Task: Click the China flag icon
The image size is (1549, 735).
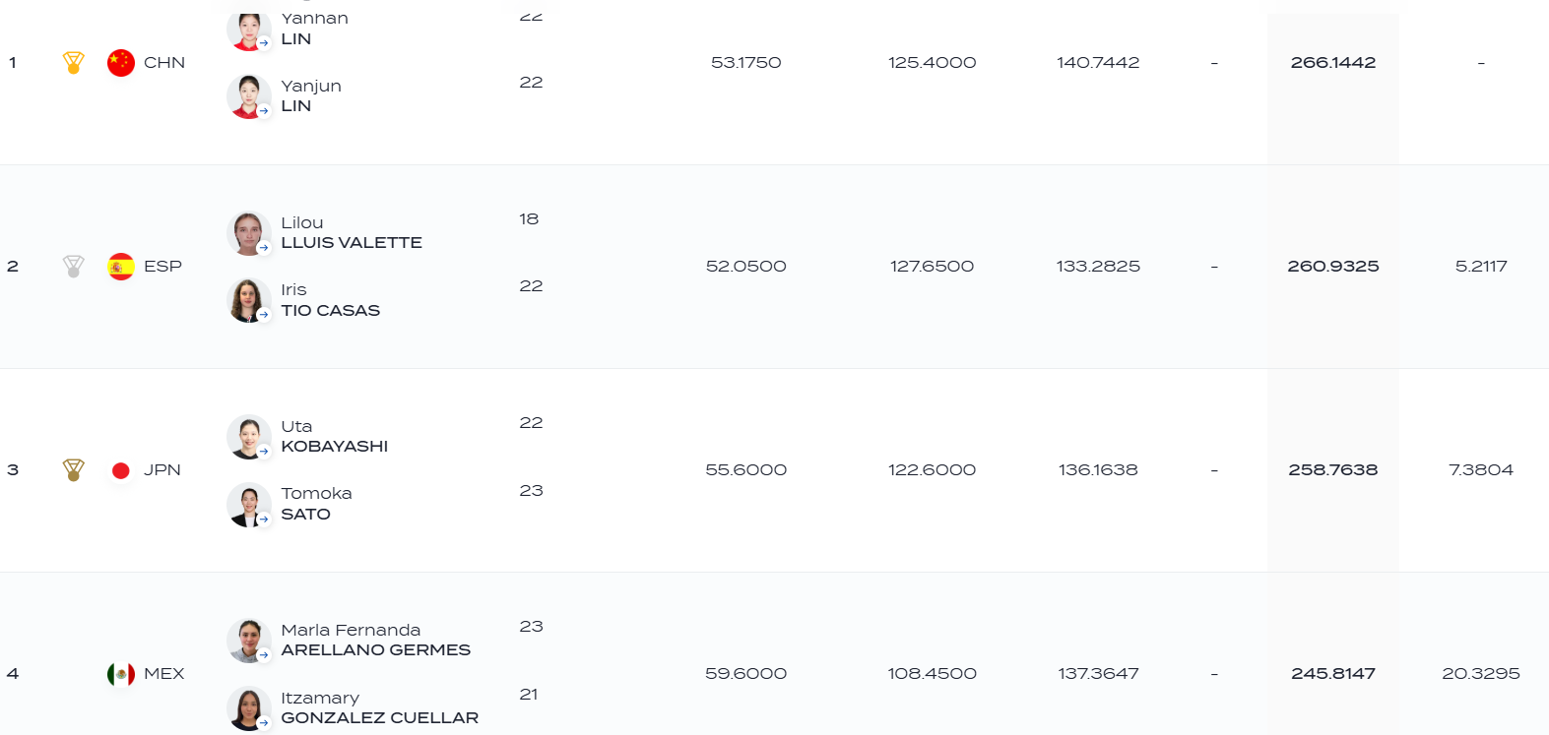Action: [121, 63]
